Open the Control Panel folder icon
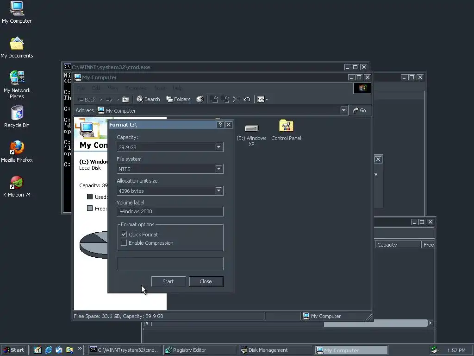 tap(286, 130)
